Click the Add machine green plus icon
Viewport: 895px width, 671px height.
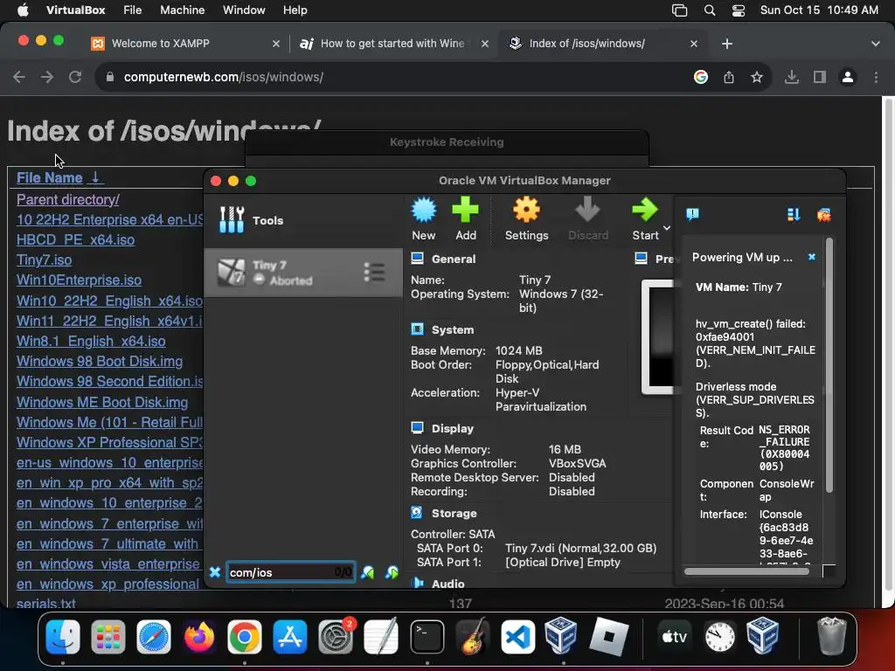pos(465,210)
